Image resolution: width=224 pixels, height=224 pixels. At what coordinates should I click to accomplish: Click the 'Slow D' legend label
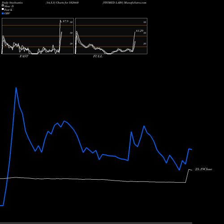click(9, 6)
